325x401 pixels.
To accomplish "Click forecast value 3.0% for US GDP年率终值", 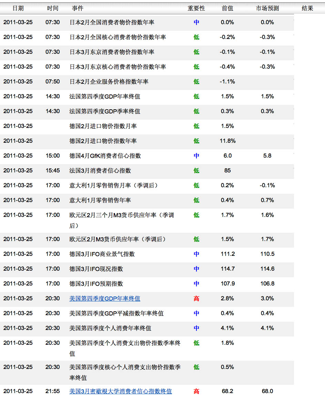I will pyautogui.click(x=267, y=299).
